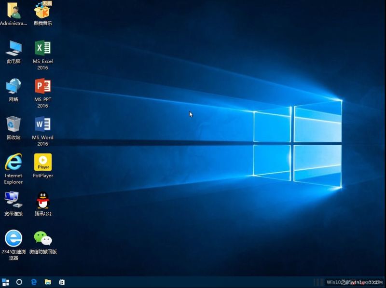Image resolution: width=386 pixels, height=288 pixels.
Task: Open File Explorer from the taskbar
Action: point(48,282)
